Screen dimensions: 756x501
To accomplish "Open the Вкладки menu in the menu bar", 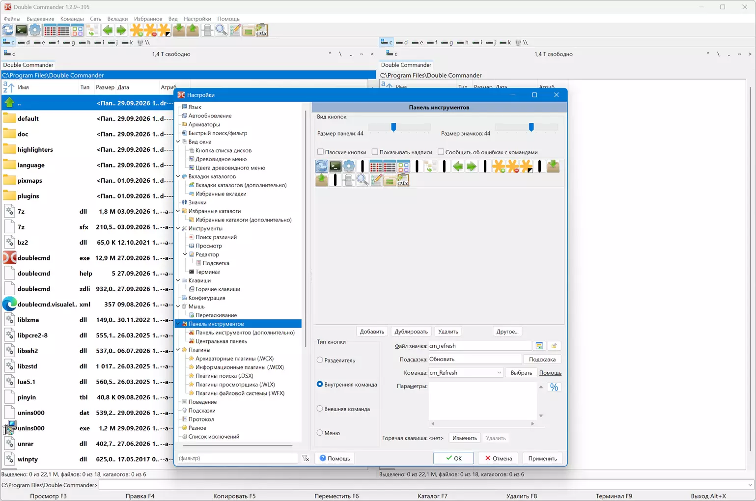I will click(x=117, y=19).
